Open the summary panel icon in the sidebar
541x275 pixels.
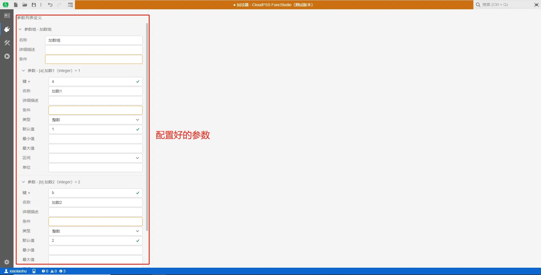pyautogui.click(x=7, y=16)
